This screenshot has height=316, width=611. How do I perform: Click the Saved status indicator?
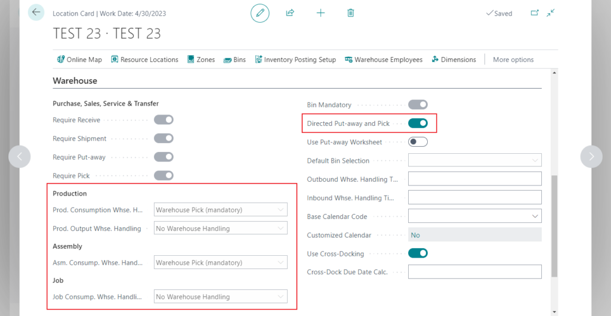pyautogui.click(x=499, y=13)
